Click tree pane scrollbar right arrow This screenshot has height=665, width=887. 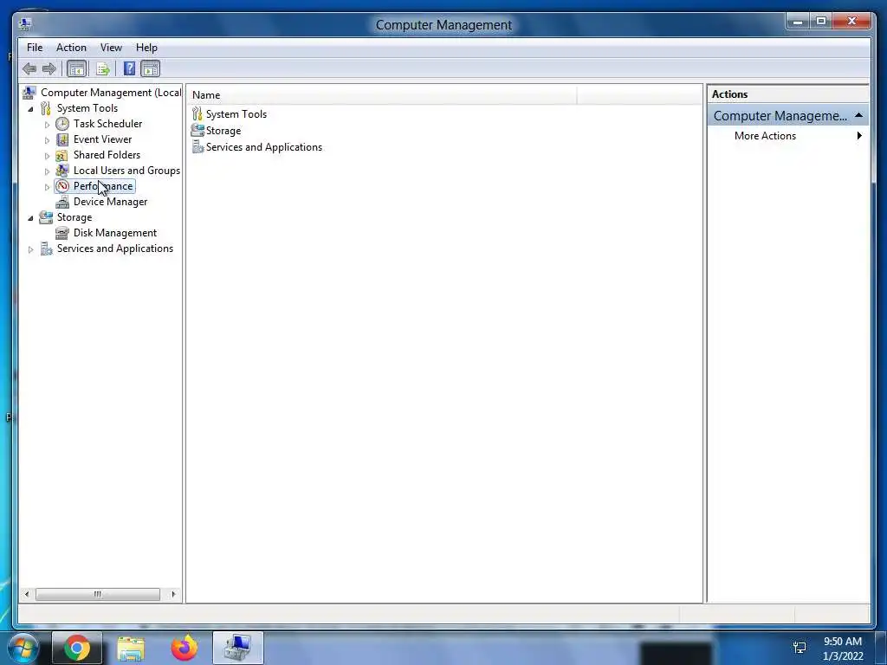coord(173,594)
